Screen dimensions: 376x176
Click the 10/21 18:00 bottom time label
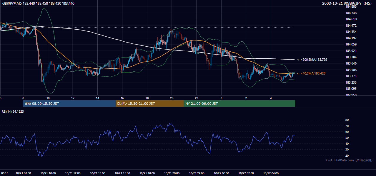click(x=147, y=173)
